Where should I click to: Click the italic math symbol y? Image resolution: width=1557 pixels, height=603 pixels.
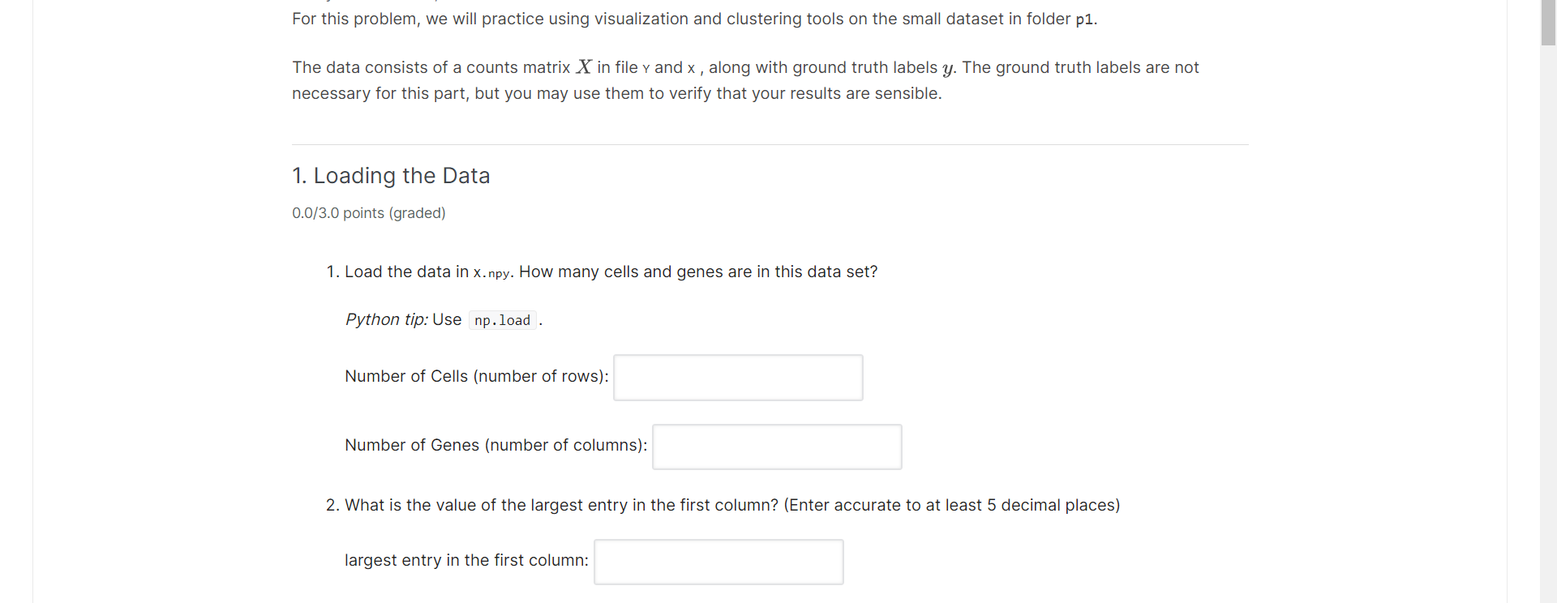click(x=947, y=69)
